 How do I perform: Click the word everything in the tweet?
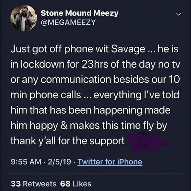117,95
